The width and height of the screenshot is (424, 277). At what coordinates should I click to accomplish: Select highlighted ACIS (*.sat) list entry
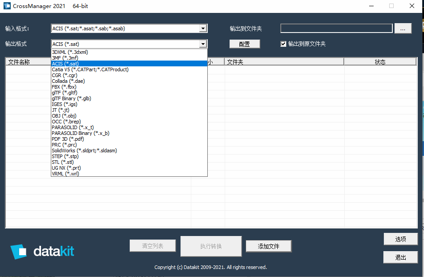pyautogui.click(x=129, y=64)
